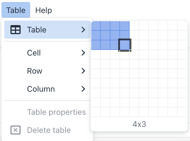The image size is (190, 141).
Task: Expand the Table submenu arrow
Action: [x=83, y=30]
